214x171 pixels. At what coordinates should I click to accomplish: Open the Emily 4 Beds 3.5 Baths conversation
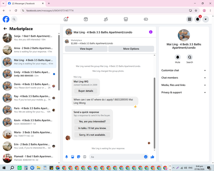29,74
